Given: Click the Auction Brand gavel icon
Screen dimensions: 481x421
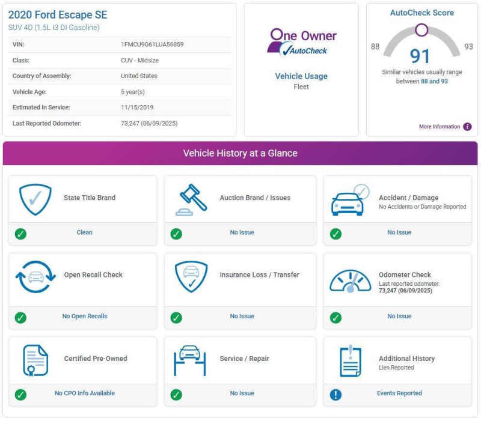Looking at the screenshot, I should tap(192, 199).
